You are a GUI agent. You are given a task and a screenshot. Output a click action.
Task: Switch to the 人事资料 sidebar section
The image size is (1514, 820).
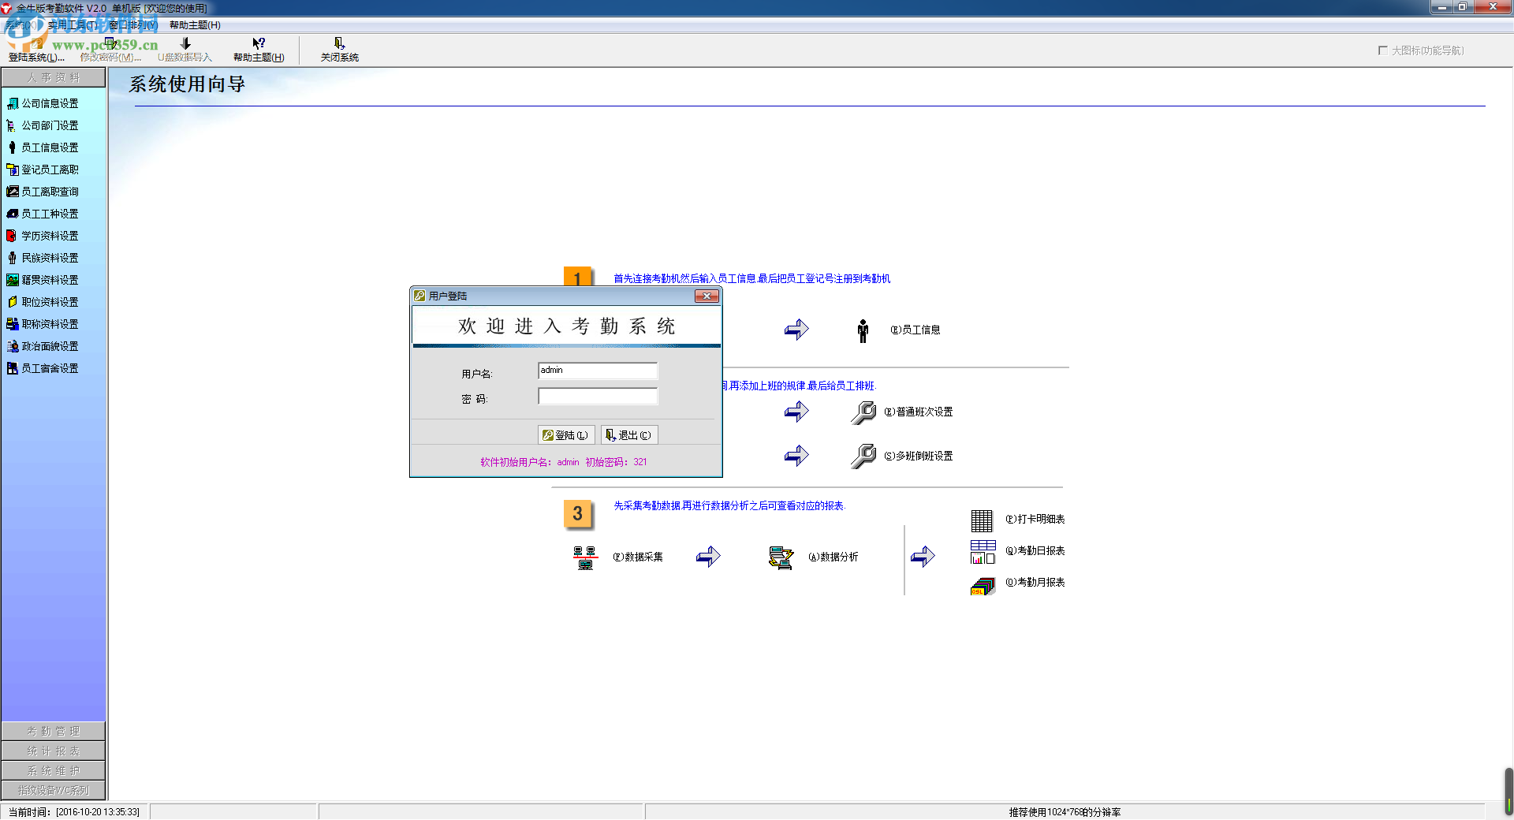coord(54,77)
